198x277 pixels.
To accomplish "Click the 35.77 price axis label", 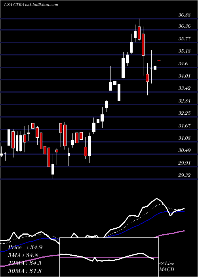I will [185, 38].
